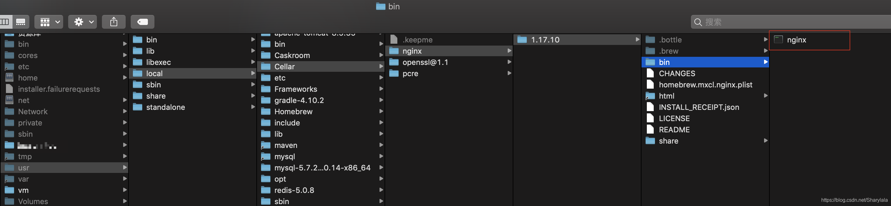Expand arrow beside the openssl@1.1 folder
The width and height of the screenshot is (891, 206).
click(x=509, y=62)
